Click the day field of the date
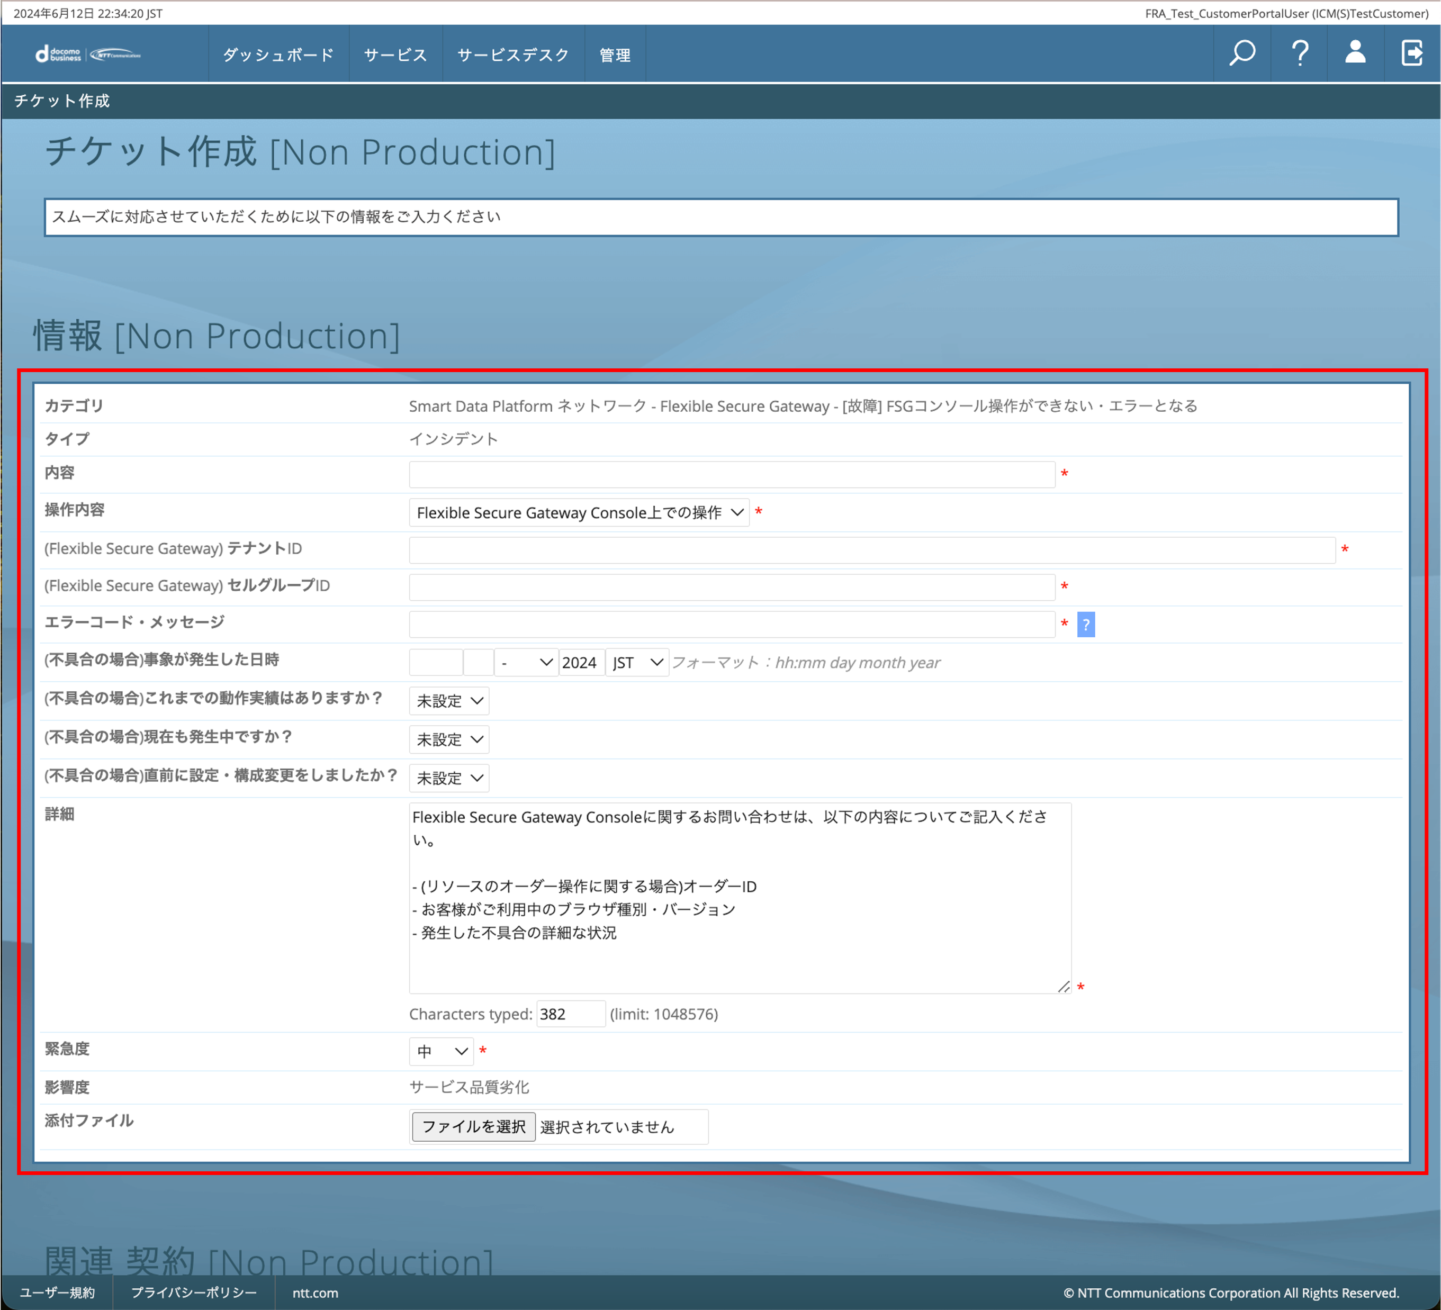The width and height of the screenshot is (1441, 1310). pos(479,663)
